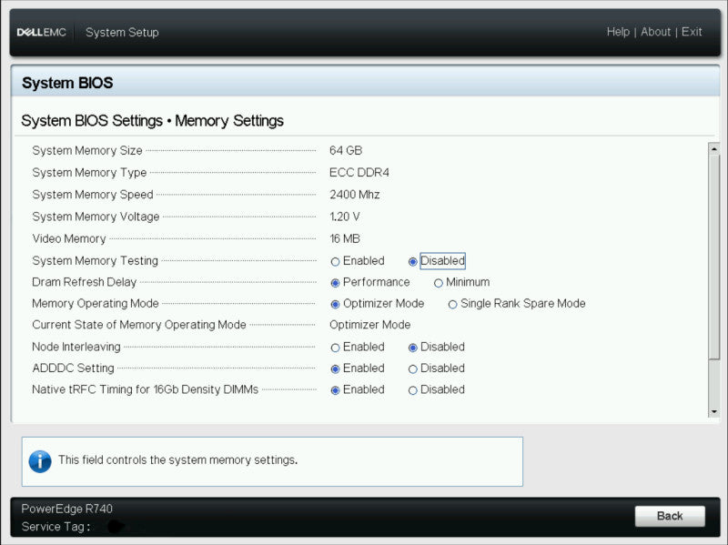The image size is (728, 545).
Task: Open the About link
Action: click(x=655, y=32)
